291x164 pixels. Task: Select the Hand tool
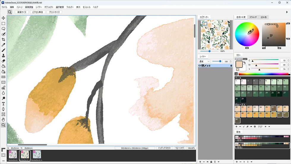pyautogui.click(x=3, y=119)
